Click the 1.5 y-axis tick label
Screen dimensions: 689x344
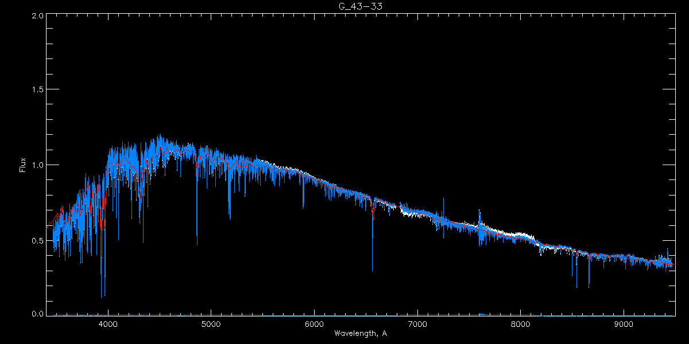[x=38, y=90]
